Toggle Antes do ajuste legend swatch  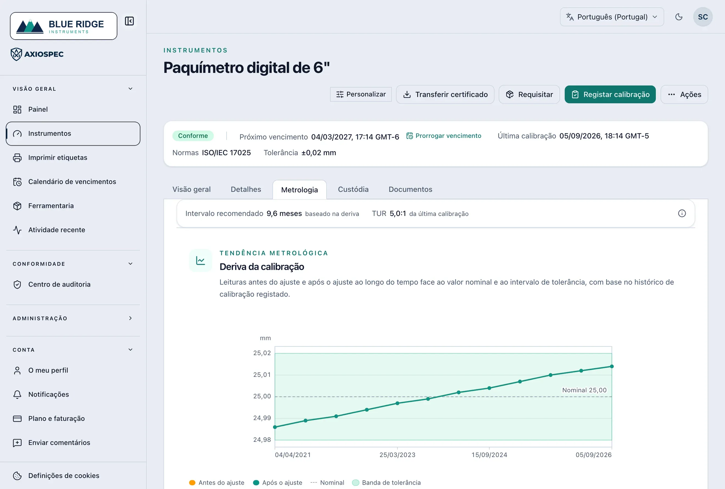(192, 482)
